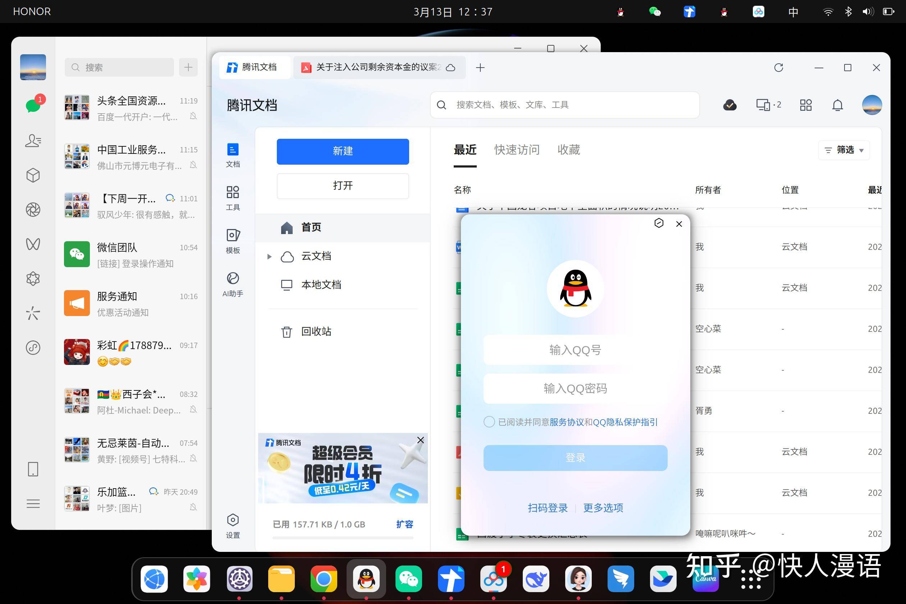Toggle input method 中 in top bar
The image size is (906, 604).
793,12
